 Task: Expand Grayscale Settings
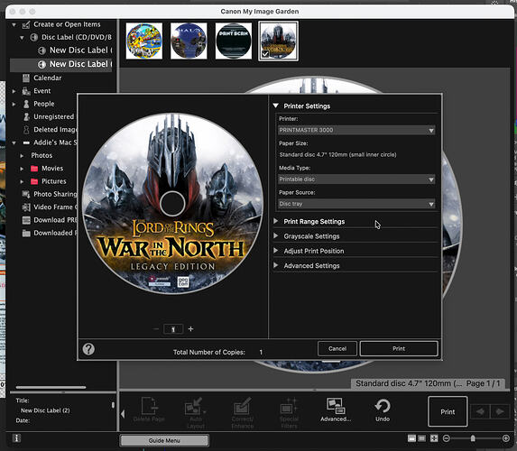(x=276, y=236)
